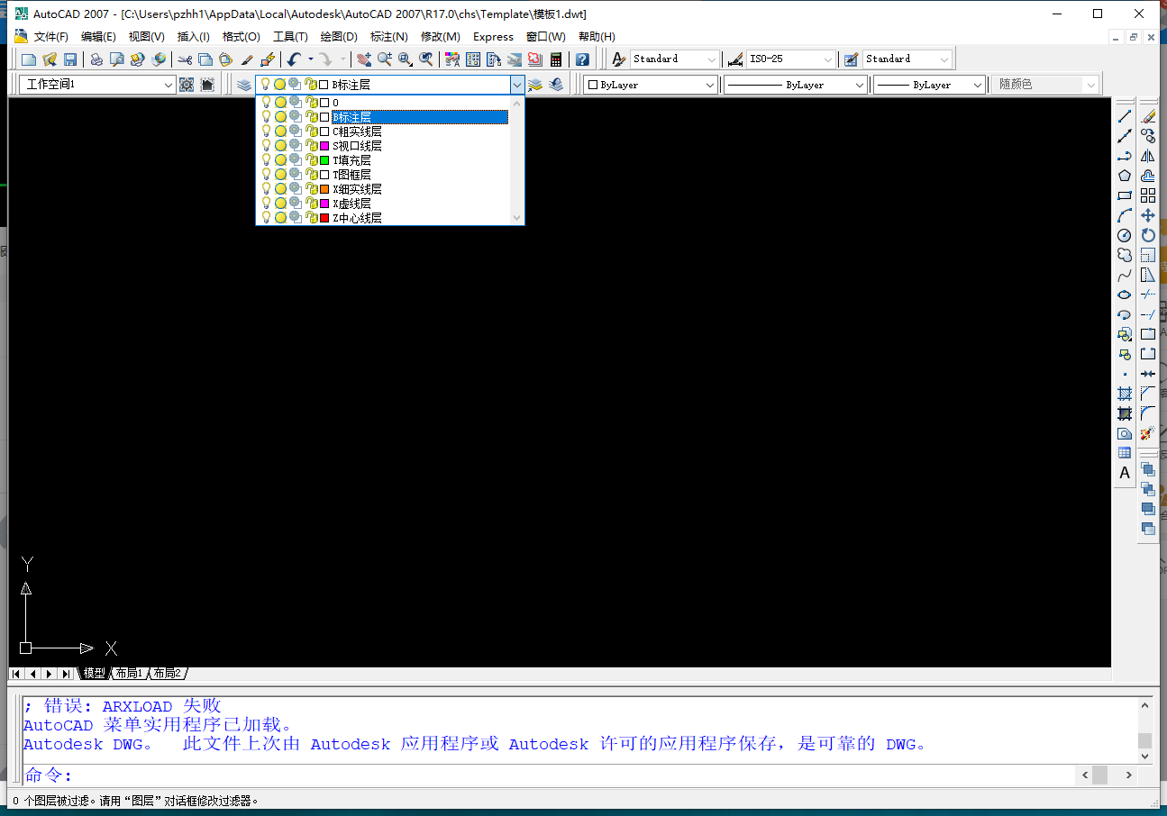Viewport: 1167px width, 816px height.
Task: Switch to the 布局1 layout tab
Action: pos(129,674)
